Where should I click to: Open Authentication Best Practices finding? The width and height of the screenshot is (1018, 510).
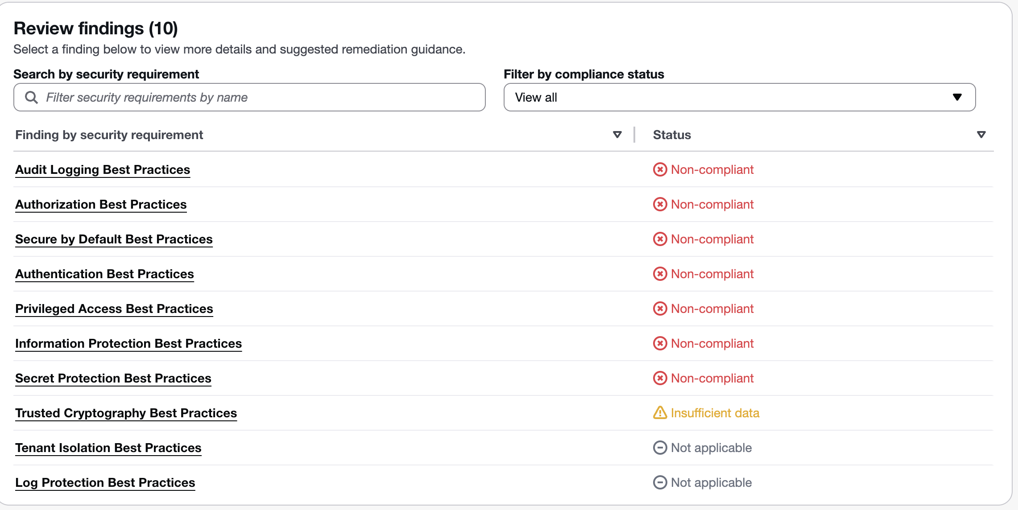[104, 274]
